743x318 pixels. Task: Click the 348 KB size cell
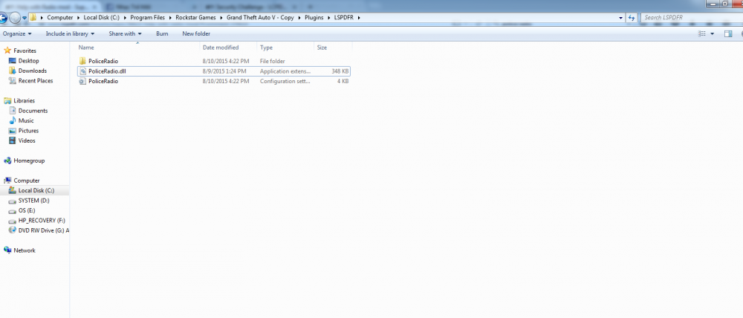pyautogui.click(x=340, y=71)
